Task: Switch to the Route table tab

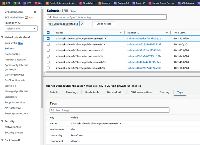Action: pos(92,92)
